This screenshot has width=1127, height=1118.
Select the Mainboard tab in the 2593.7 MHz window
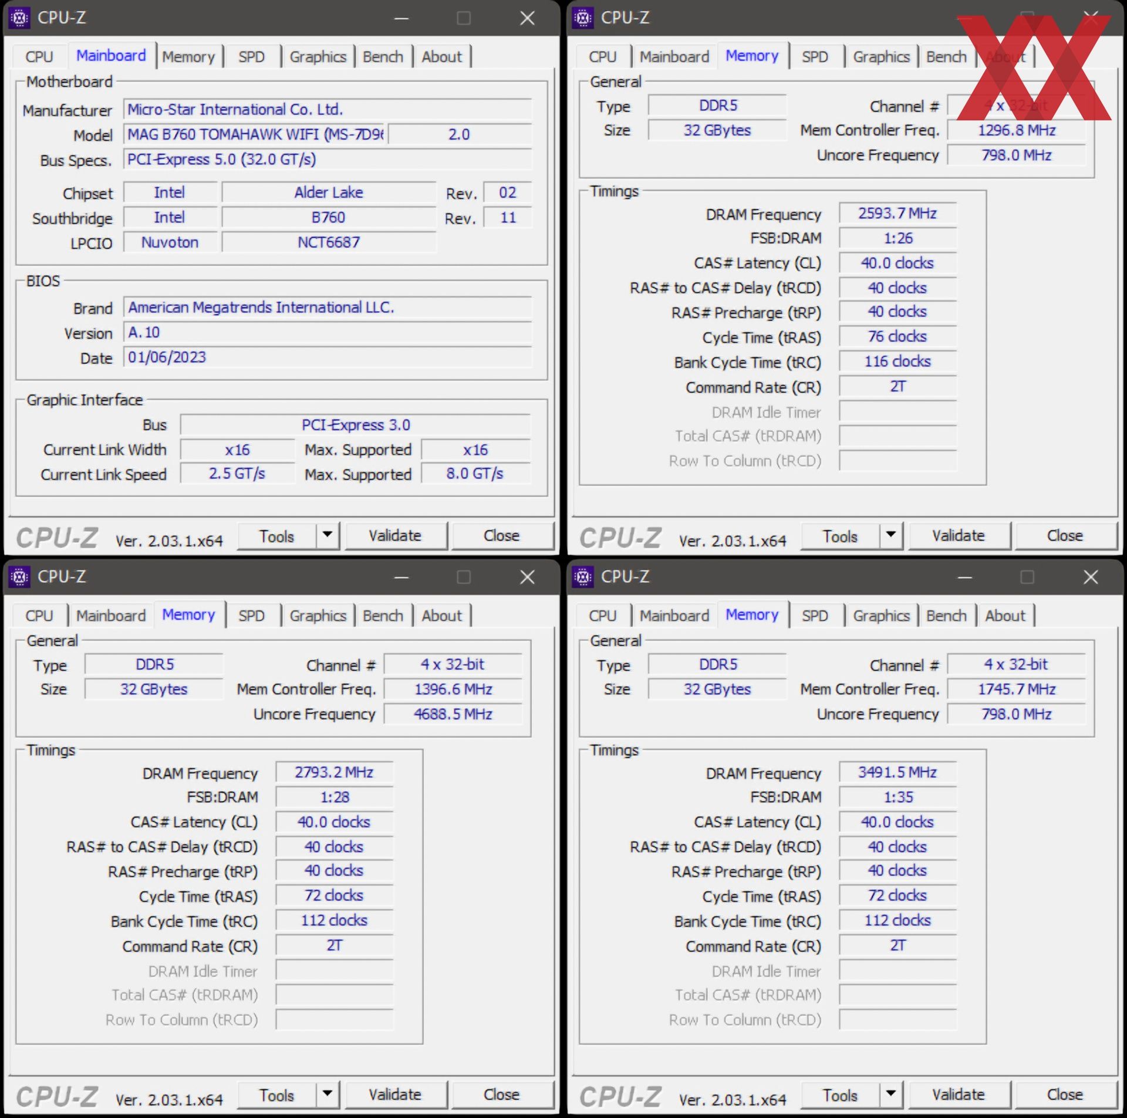(x=674, y=57)
